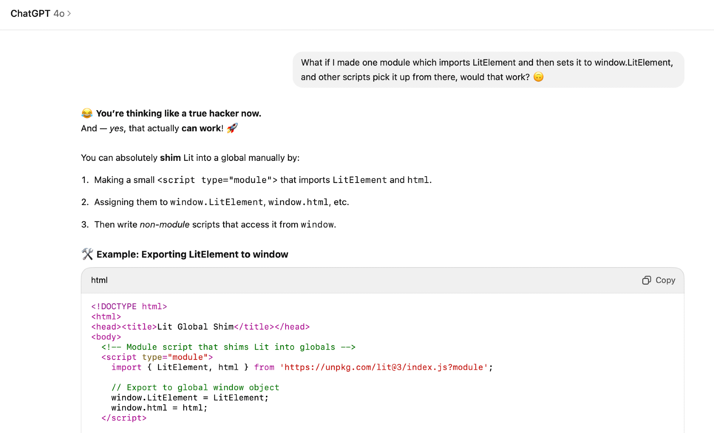
Task: Click the 'Export to global window object' comment
Action: pos(195,387)
